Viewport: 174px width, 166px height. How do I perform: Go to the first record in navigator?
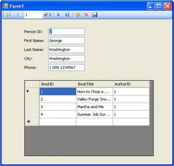tap(9, 15)
